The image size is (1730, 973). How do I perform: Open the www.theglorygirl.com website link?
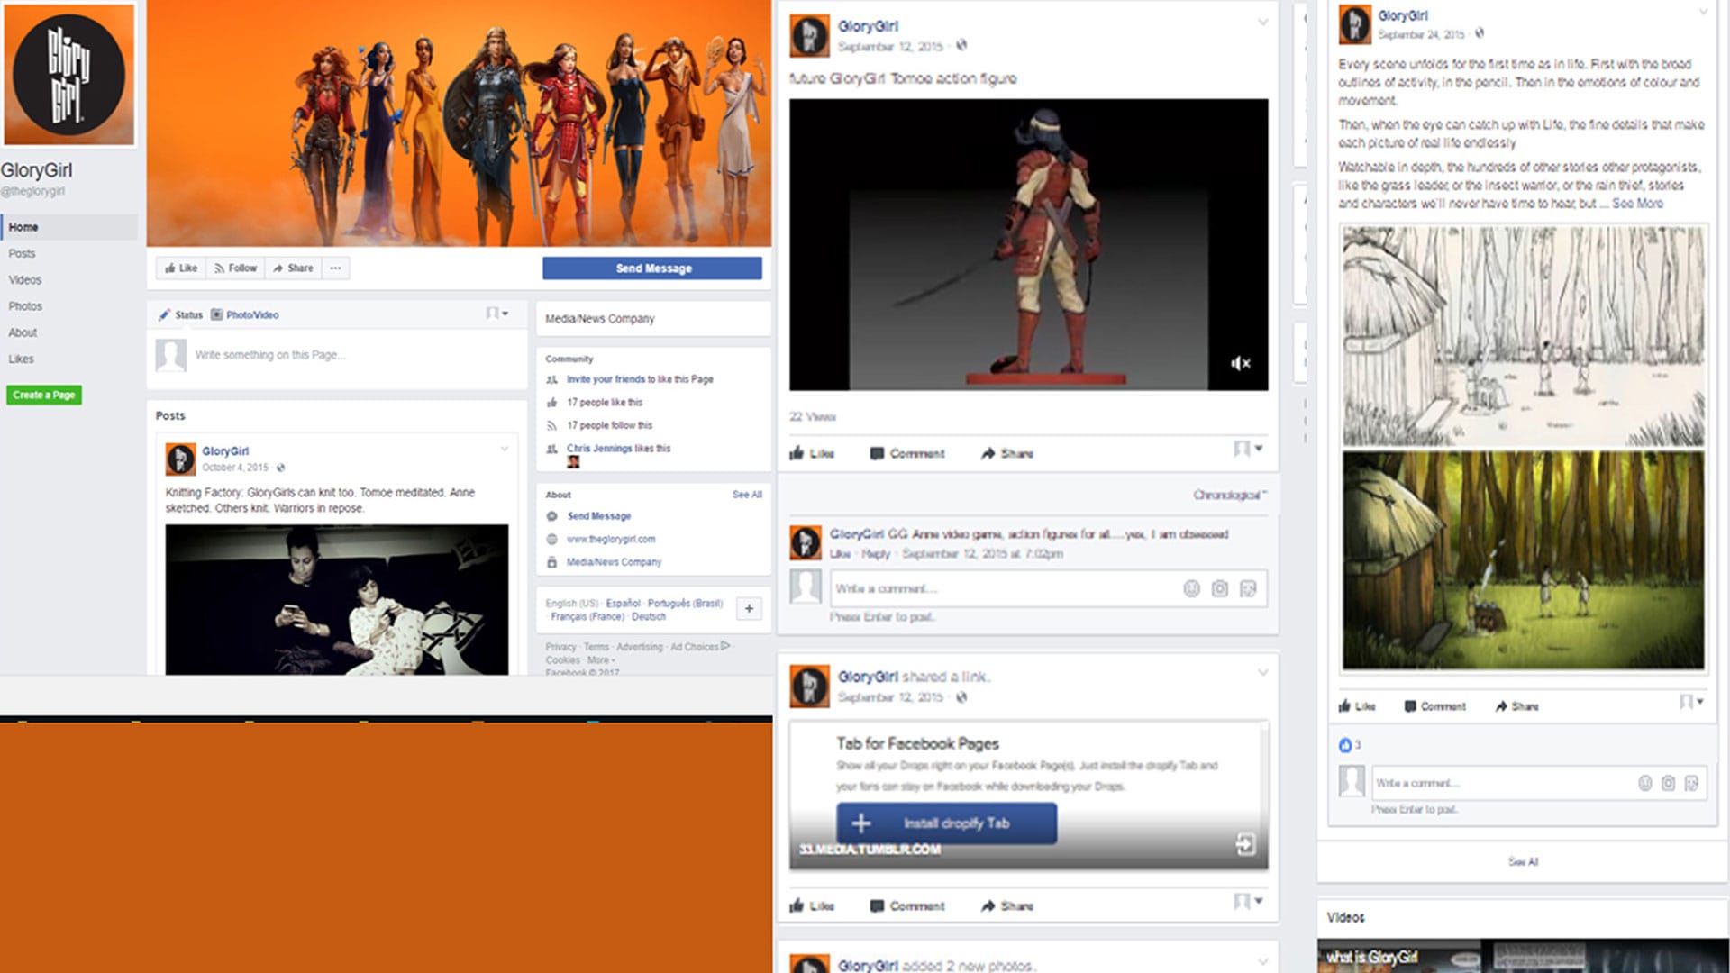coord(611,540)
